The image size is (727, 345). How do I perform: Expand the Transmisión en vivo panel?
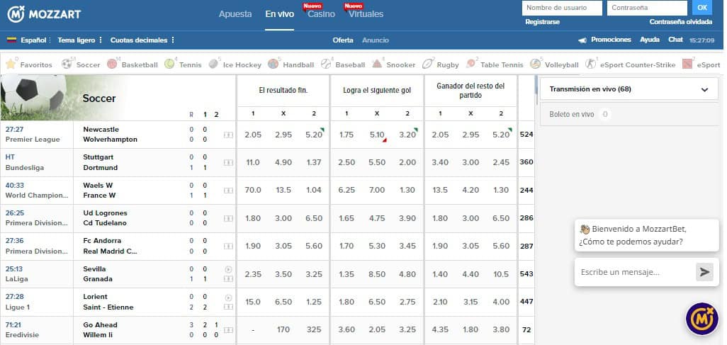click(x=629, y=89)
